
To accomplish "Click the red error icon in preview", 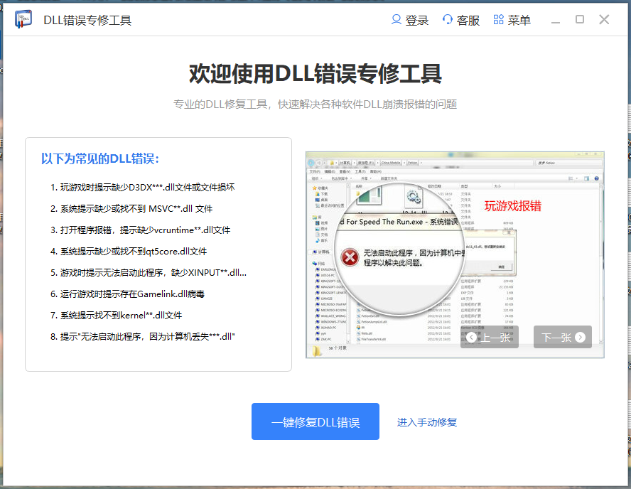I will pyautogui.click(x=350, y=257).
